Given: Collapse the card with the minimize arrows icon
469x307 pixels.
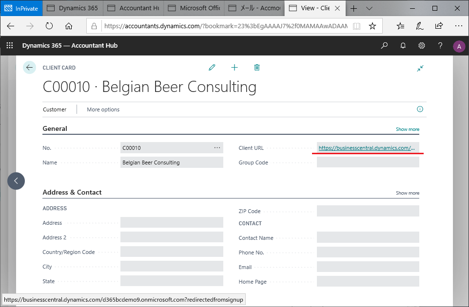Looking at the screenshot, I should click(x=420, y=69).
